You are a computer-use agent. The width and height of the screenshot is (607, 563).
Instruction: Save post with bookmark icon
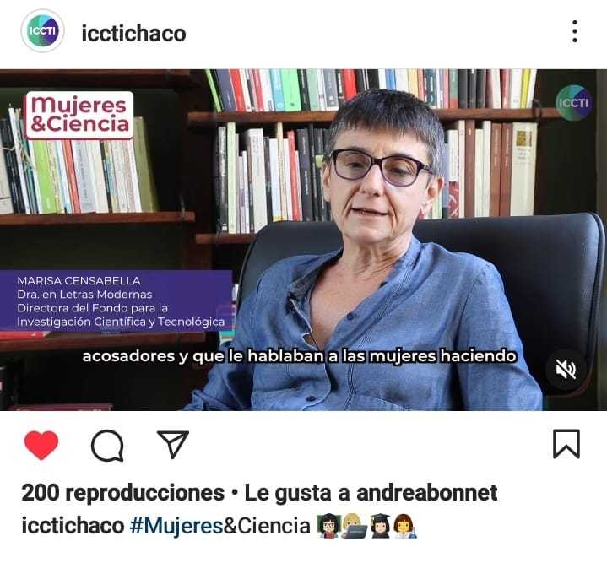(566, 444)
